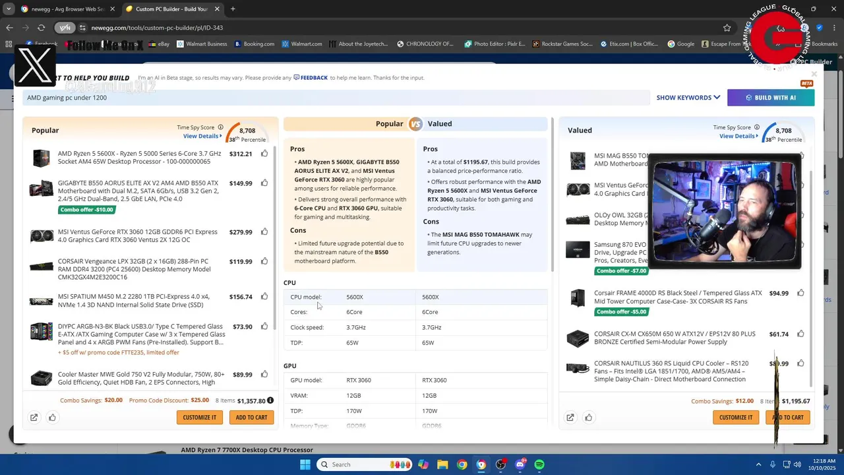Go back to the previous page
Viewport: 844px width, 475px height.
(x=9, y=28)
